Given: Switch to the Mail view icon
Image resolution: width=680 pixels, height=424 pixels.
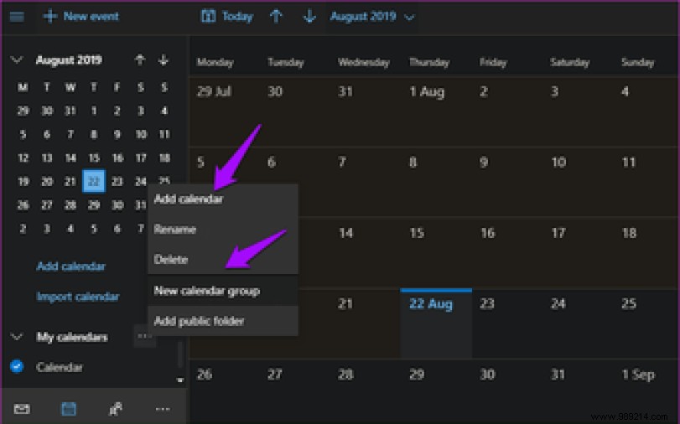Looking at the screenshot, I should click(22, 408).
